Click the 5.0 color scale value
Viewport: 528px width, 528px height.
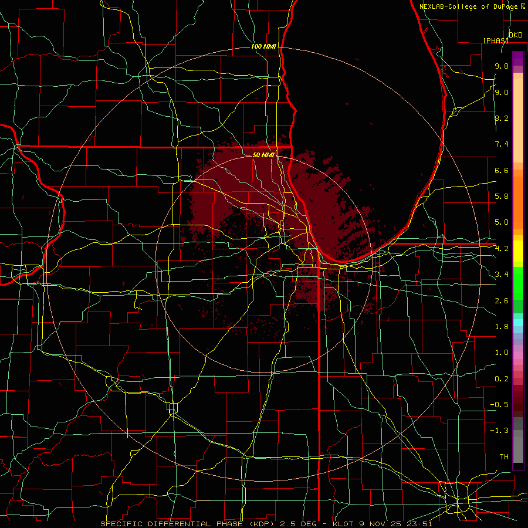(502, 222)
